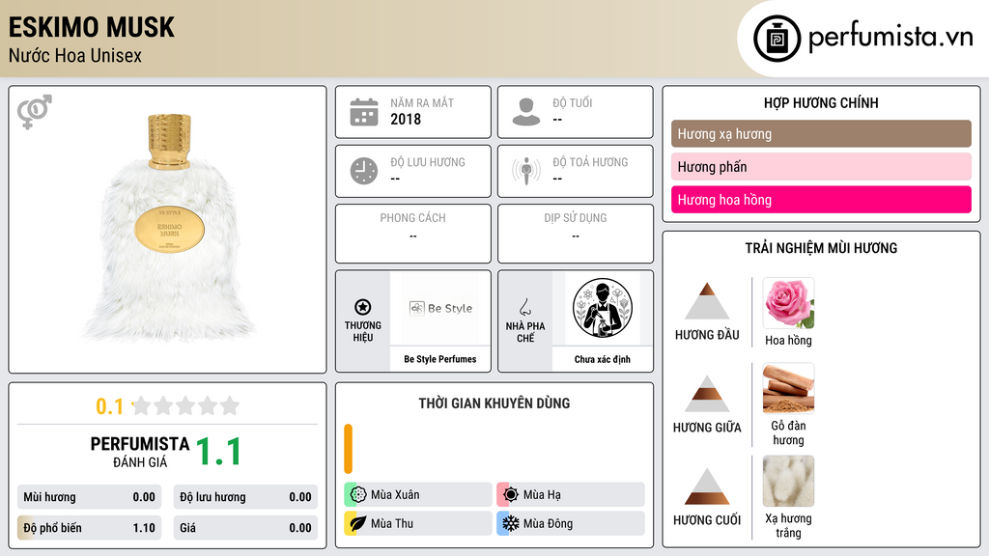Click the Hoa hồng rose image
Screen dimensions: 989x556
pos(788,303)
